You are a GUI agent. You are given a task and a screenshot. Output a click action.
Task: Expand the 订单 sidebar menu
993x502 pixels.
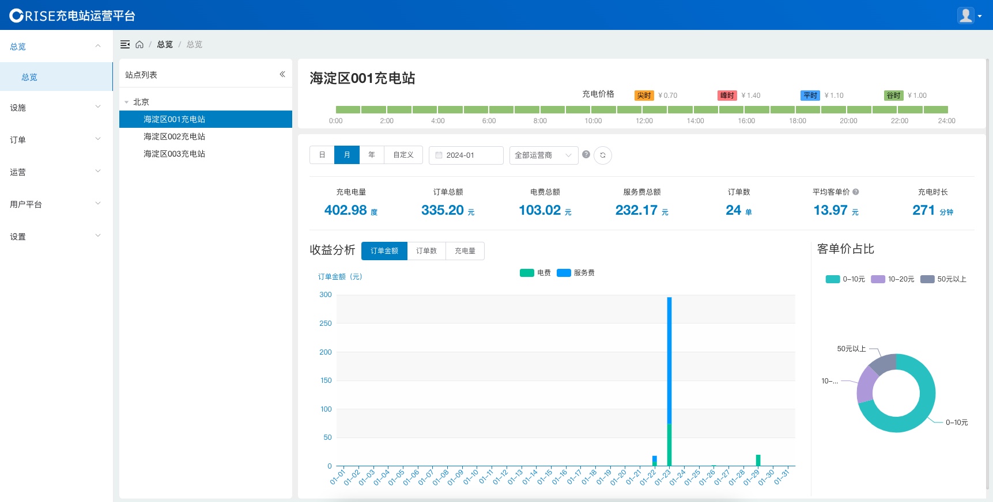point(56,139)
